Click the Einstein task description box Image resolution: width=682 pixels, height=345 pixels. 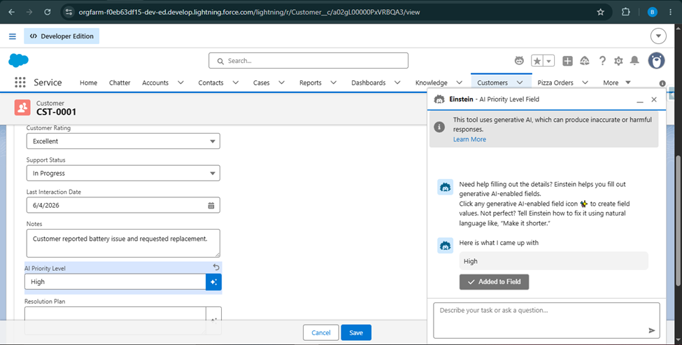(x=547, y=321)
